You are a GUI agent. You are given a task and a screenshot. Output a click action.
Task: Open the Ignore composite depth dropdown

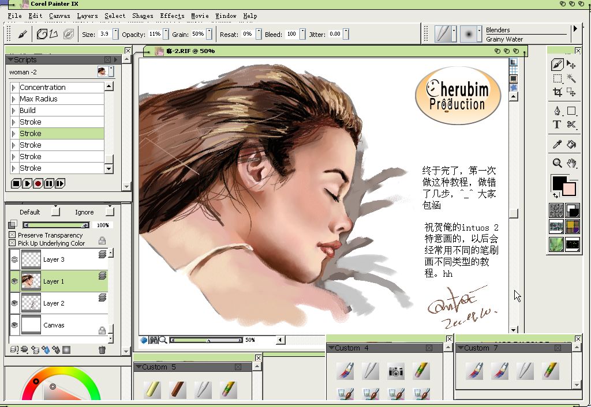click(x=110, y=211)
